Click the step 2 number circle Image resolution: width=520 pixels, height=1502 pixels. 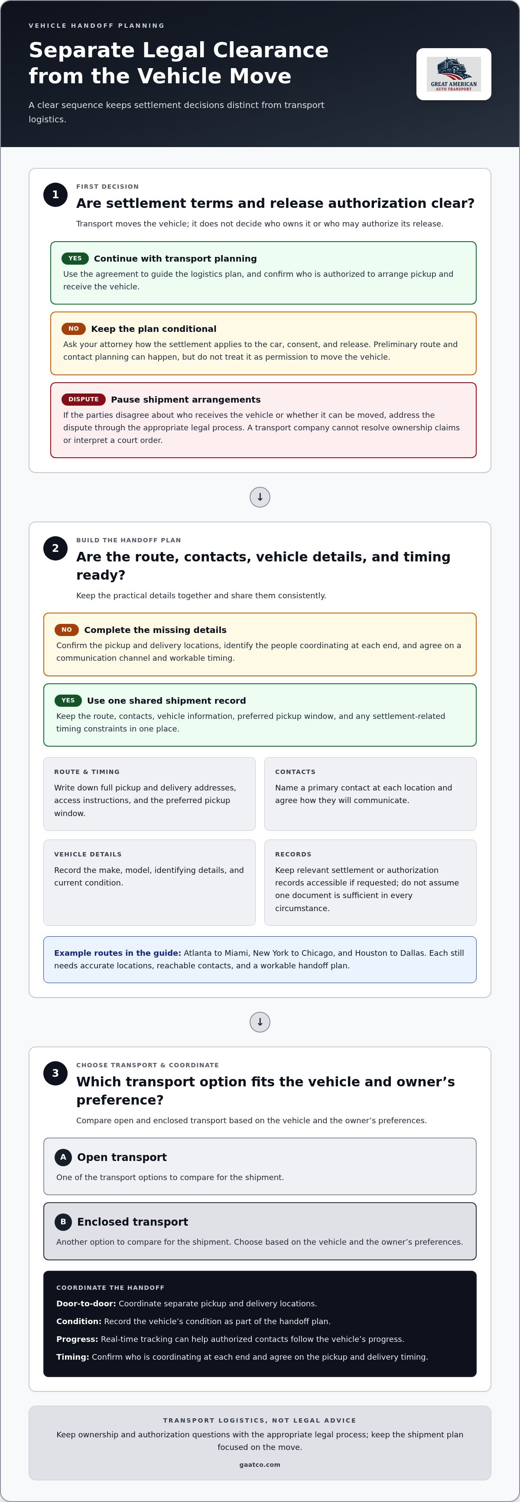(x=55, y=548)
